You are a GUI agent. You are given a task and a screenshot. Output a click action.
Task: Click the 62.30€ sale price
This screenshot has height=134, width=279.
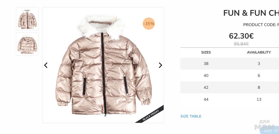(241, 36)
